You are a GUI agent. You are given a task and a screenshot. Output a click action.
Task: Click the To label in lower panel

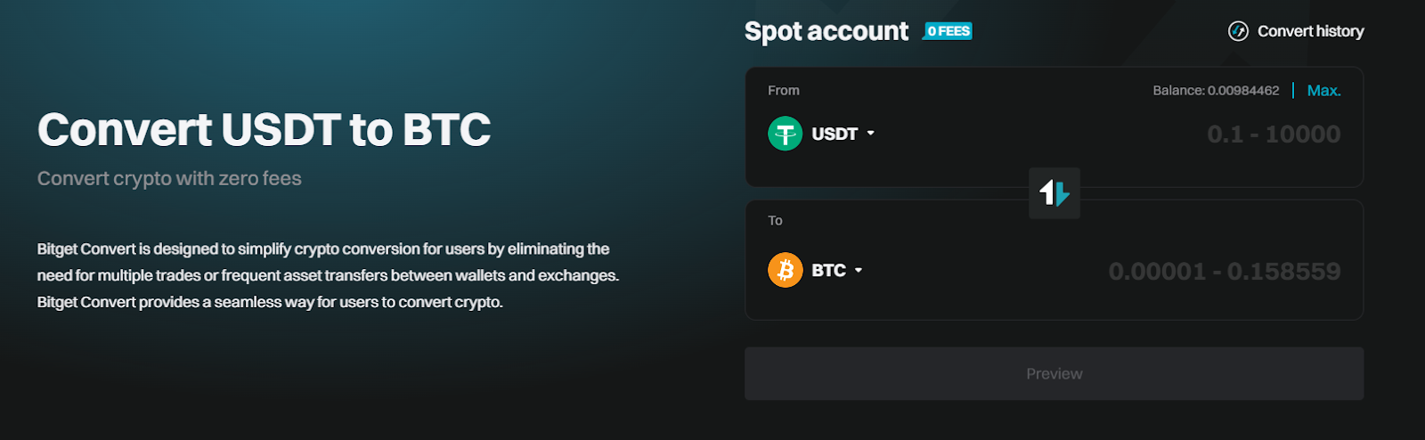tap(775, 221)
